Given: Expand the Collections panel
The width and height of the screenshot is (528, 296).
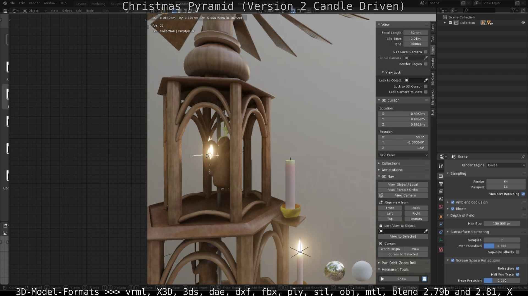Looking at the screenshot, I should point(403,163).
